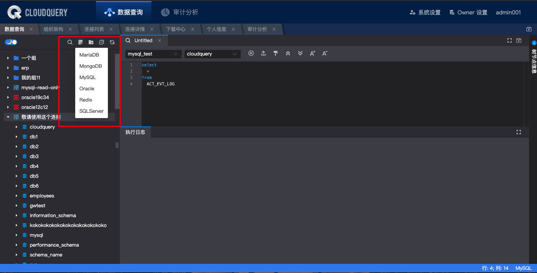The image size is (537, 273).
Task: Click line 4 ACT_EVT_LOG in editor
Action: coord(161,84)
